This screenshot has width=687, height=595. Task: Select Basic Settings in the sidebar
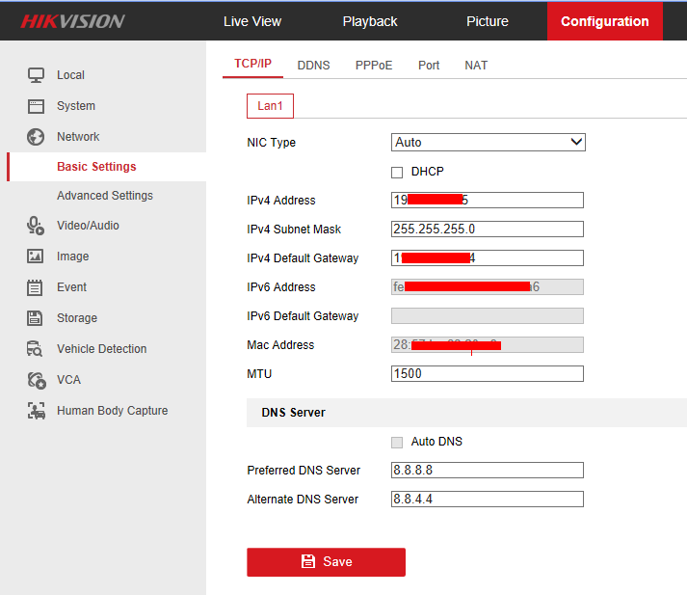click(96, 167)
